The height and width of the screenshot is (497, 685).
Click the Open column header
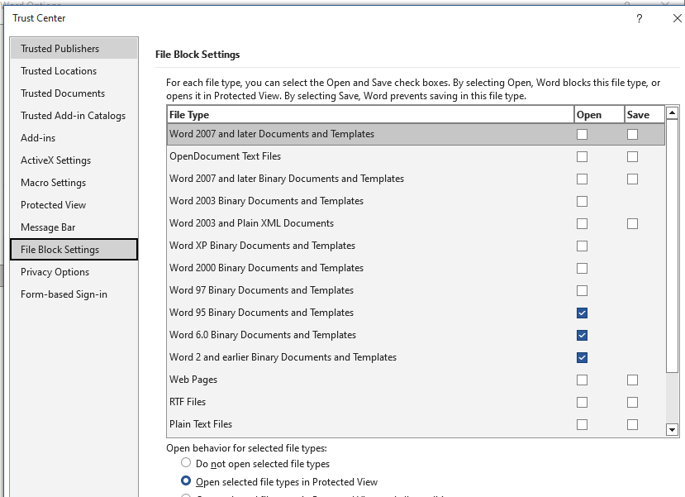tap(599, 114)
